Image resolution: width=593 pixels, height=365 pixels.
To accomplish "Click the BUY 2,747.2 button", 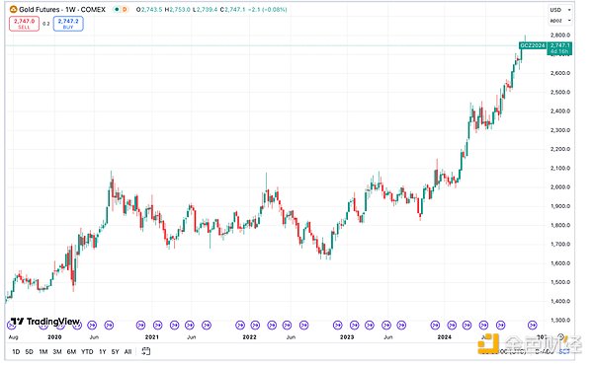I will [x=68, y=24].
